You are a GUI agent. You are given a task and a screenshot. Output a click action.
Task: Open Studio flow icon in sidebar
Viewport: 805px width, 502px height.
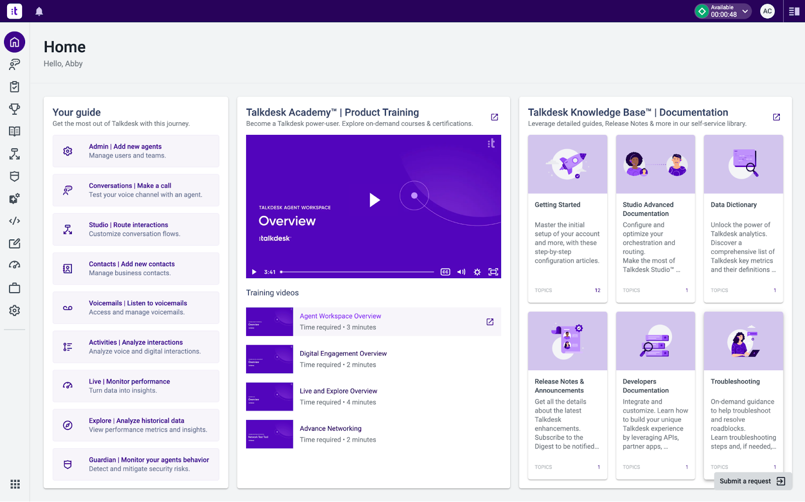coord(15,154)
